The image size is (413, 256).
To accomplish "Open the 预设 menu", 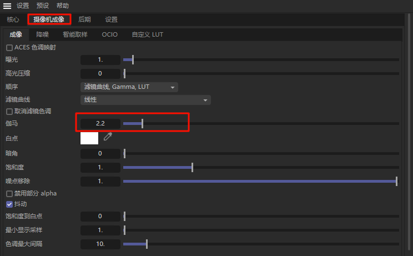I will 42,6.
